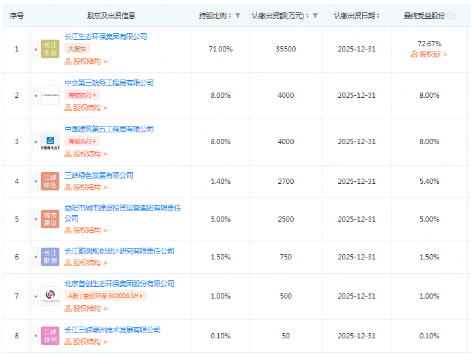
Task: View 股权结构 for 中交第三航务工程局
Action: (86, 108)
